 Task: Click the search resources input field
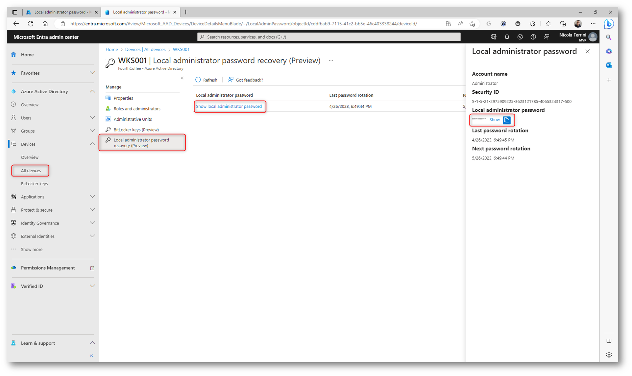click(329, 37)
